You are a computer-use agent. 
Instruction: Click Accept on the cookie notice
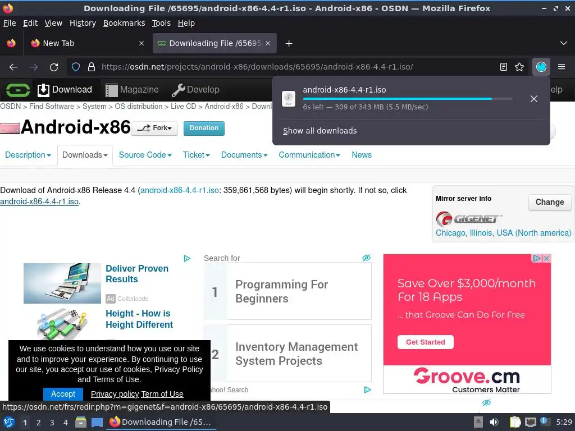[x=63, y=394]
